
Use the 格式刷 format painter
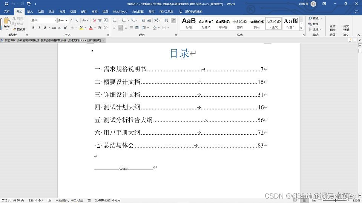click(x=19, y=29)
